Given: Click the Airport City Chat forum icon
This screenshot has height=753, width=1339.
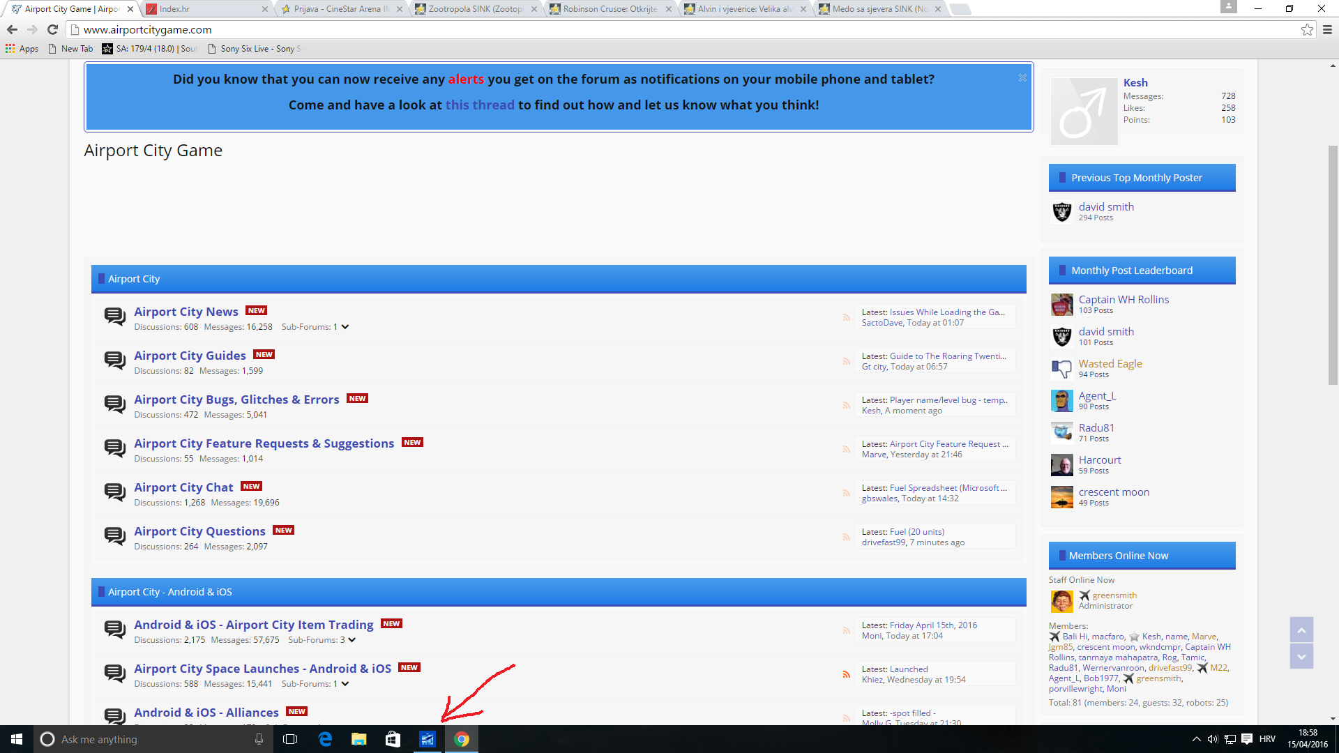Looking at the screenshot, I should click(114, 492).
